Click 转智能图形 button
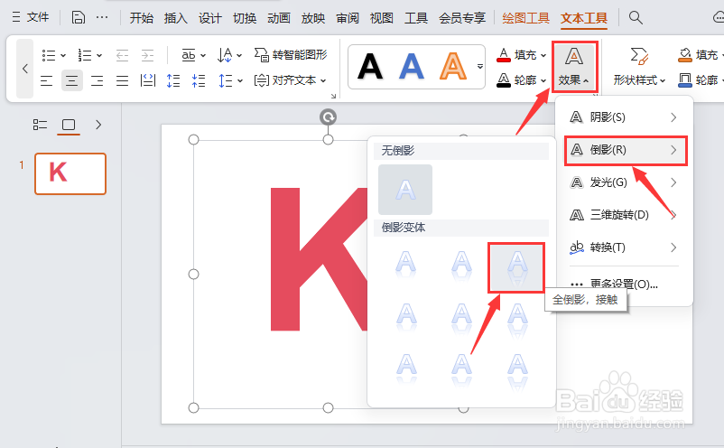Screen dimensions: 724x448 pos(291,54)
